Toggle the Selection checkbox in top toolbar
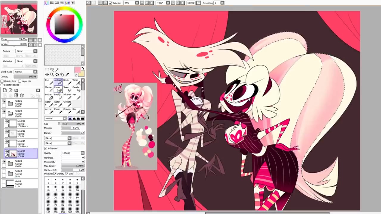Image resolution: width=381 pixels, height=214 pixels. click(x=110, y=3)
